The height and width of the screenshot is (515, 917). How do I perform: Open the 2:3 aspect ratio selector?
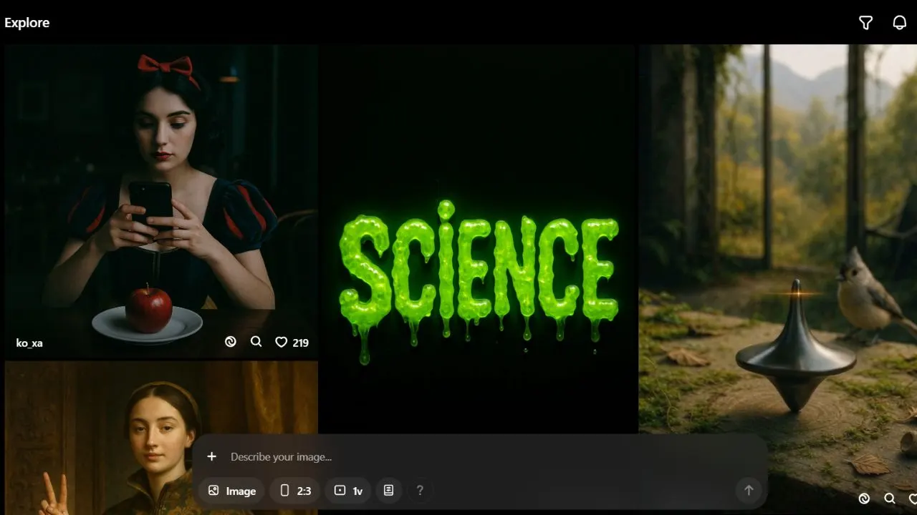[295, 491]
